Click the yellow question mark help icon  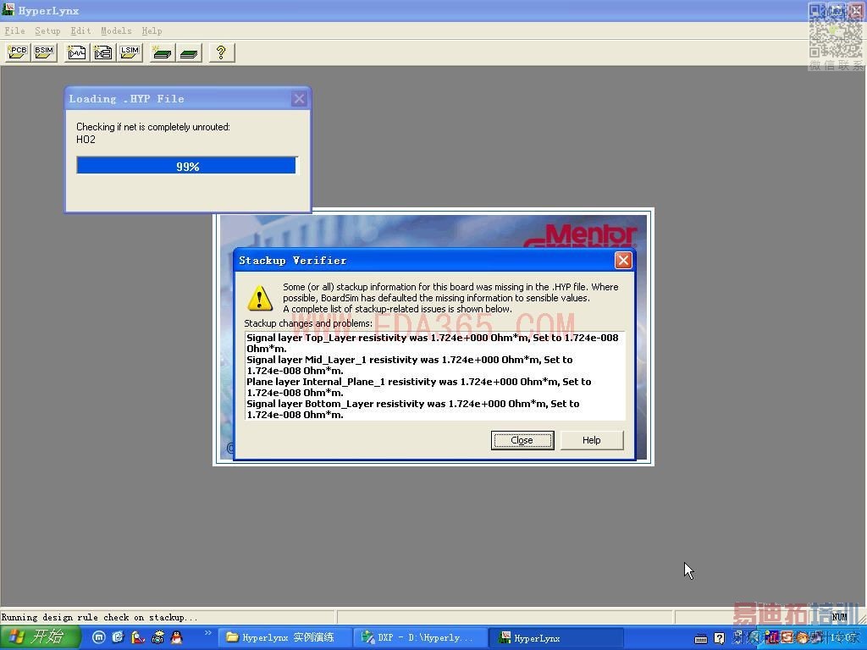pos(222,52)
